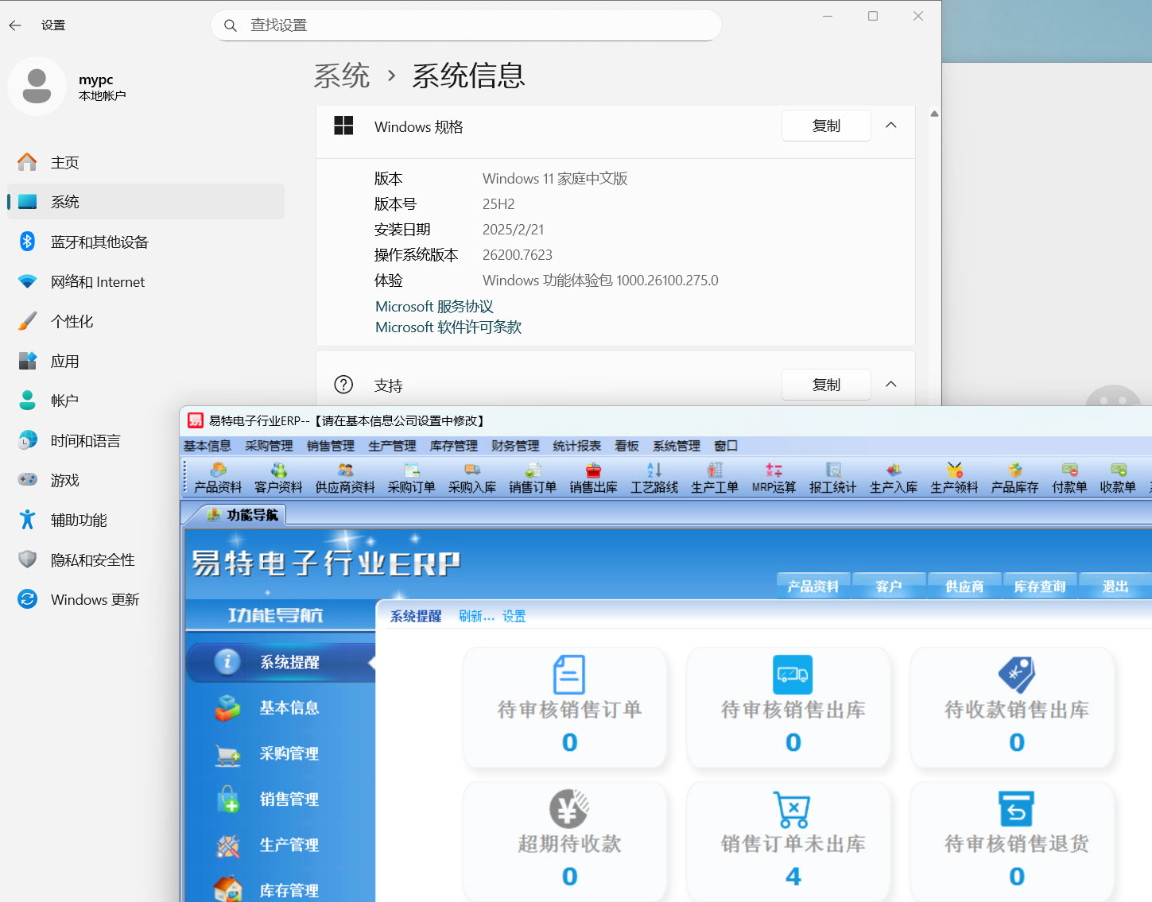Open Microsoft 软件许可条款 link
This screenshot has width=1152, height=902.
(x=448, y=327)
